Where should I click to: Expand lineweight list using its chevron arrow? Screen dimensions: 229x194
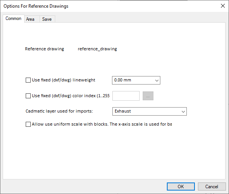tap(157, 80)
